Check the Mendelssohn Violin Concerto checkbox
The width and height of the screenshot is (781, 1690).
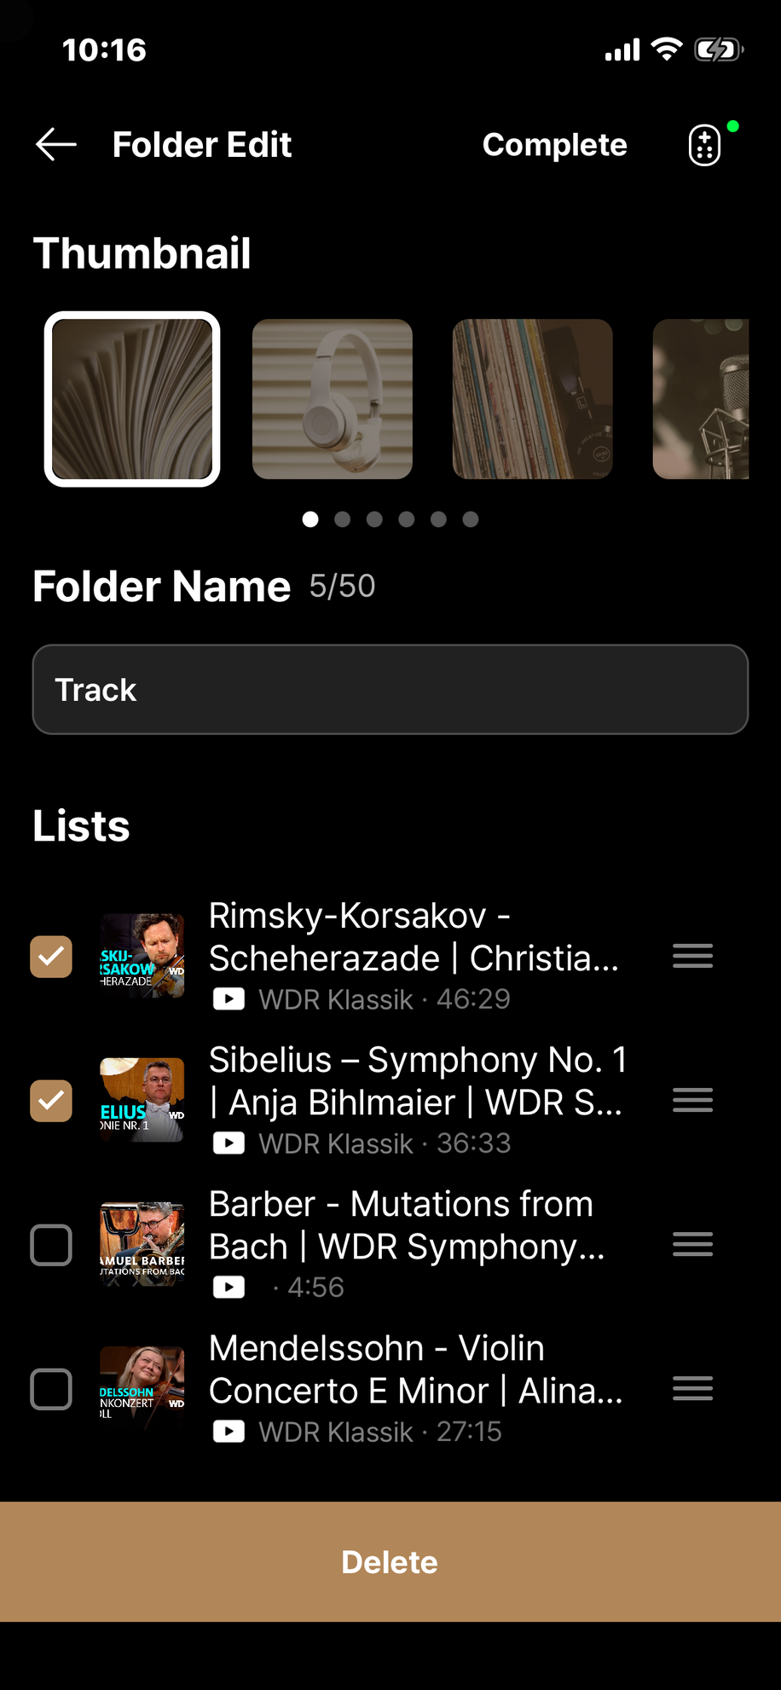tap(51, 1389)
